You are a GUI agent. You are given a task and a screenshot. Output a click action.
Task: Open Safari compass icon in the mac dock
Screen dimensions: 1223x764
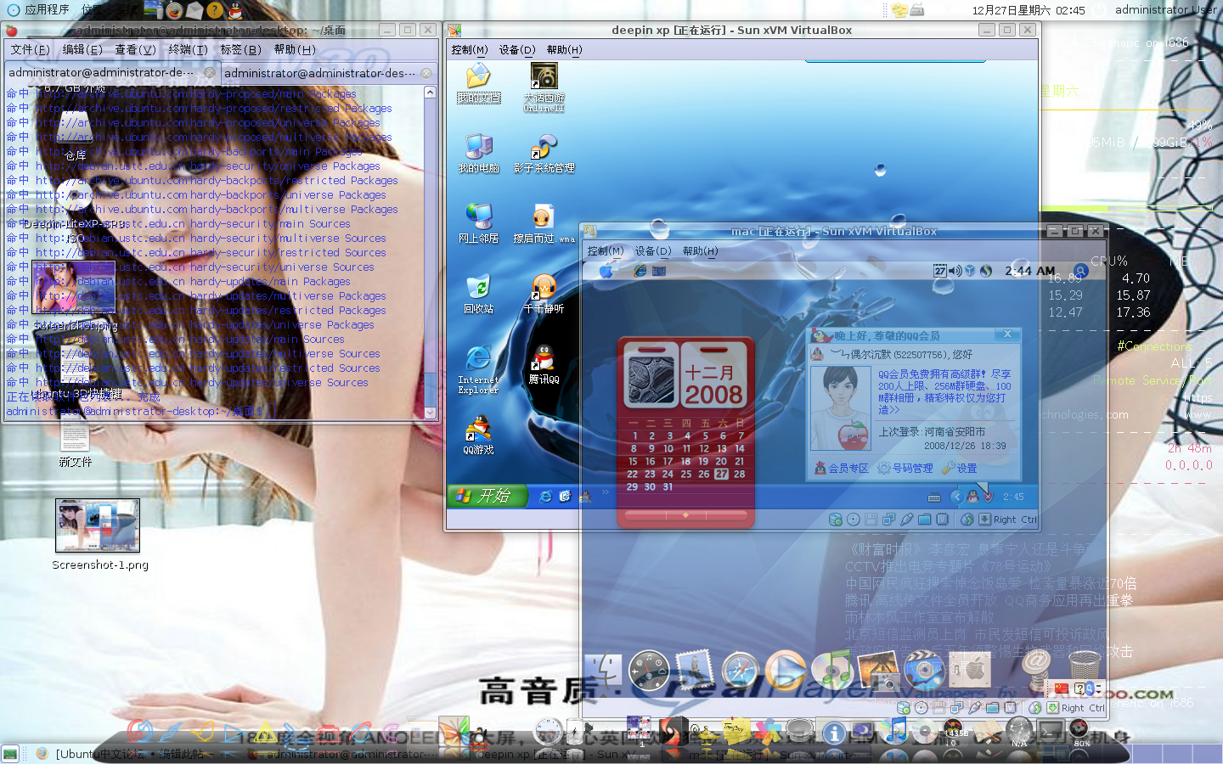pos(740,671)
